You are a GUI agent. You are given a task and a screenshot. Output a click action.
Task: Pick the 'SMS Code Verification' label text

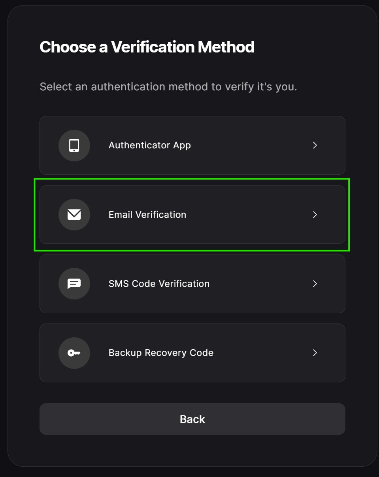(x=159, y=284)
